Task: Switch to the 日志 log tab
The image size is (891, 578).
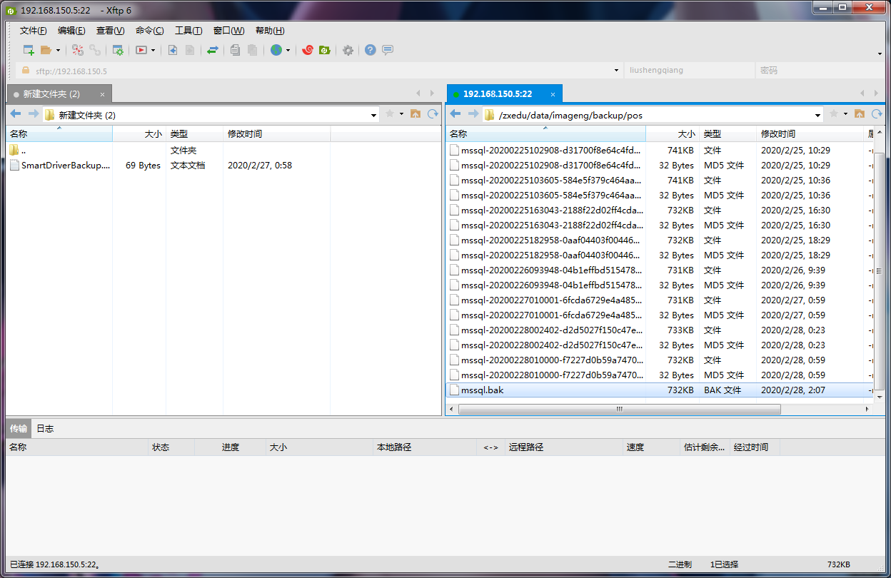Action: 45,429
